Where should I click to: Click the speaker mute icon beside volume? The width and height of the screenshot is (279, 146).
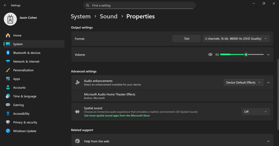(210, 54)
